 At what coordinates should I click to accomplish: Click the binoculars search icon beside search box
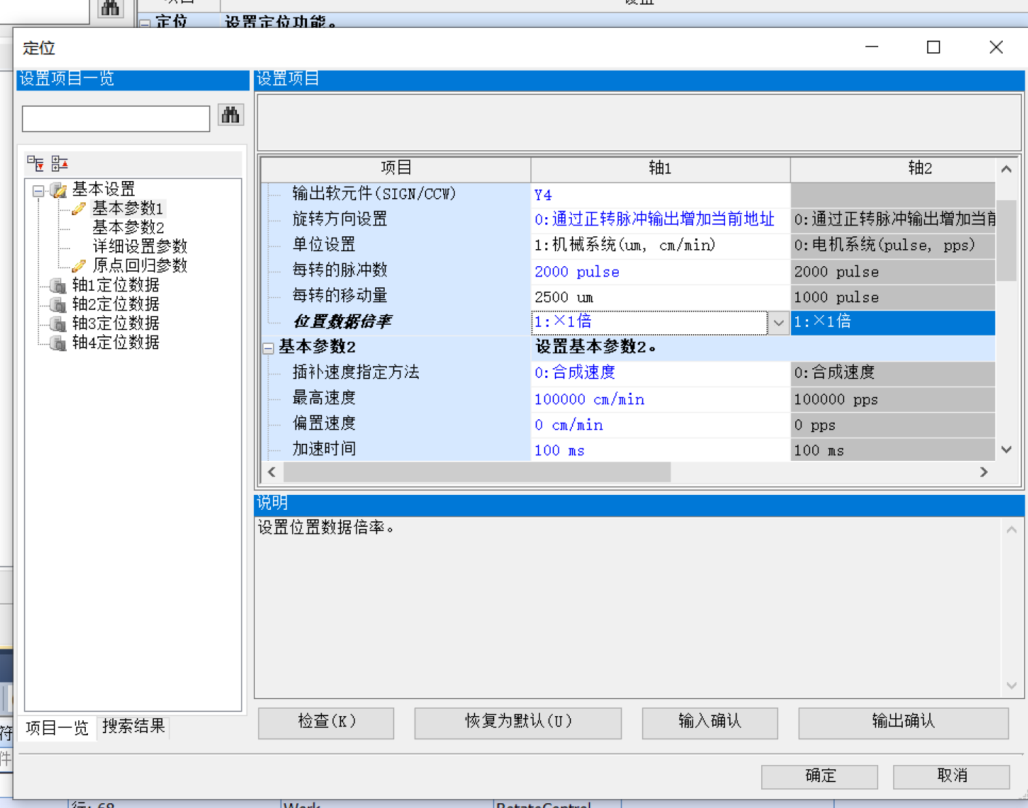click(x=231, y=115)
